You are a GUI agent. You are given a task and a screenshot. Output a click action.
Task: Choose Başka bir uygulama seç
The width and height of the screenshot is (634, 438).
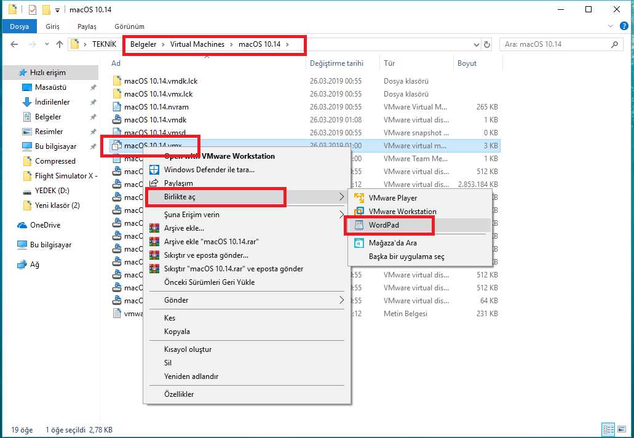(406, 257)
